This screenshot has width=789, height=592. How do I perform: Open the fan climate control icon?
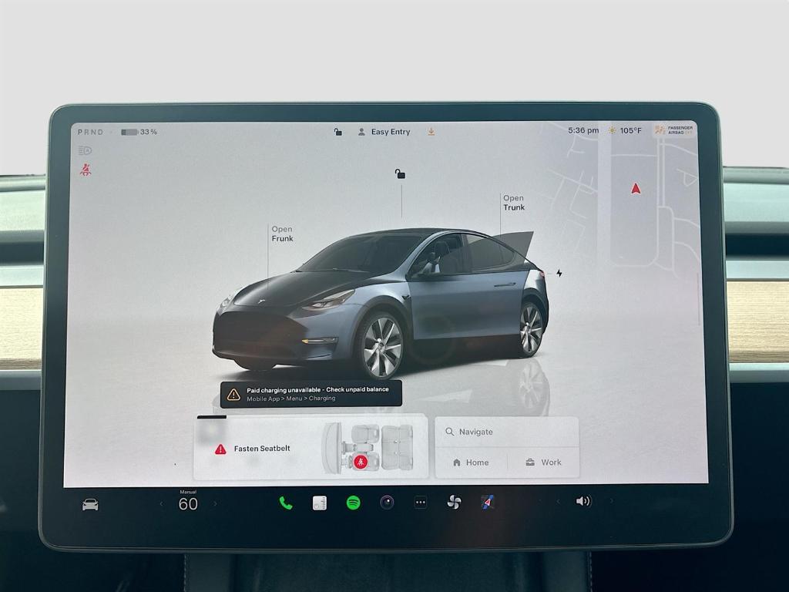[454, 502]
